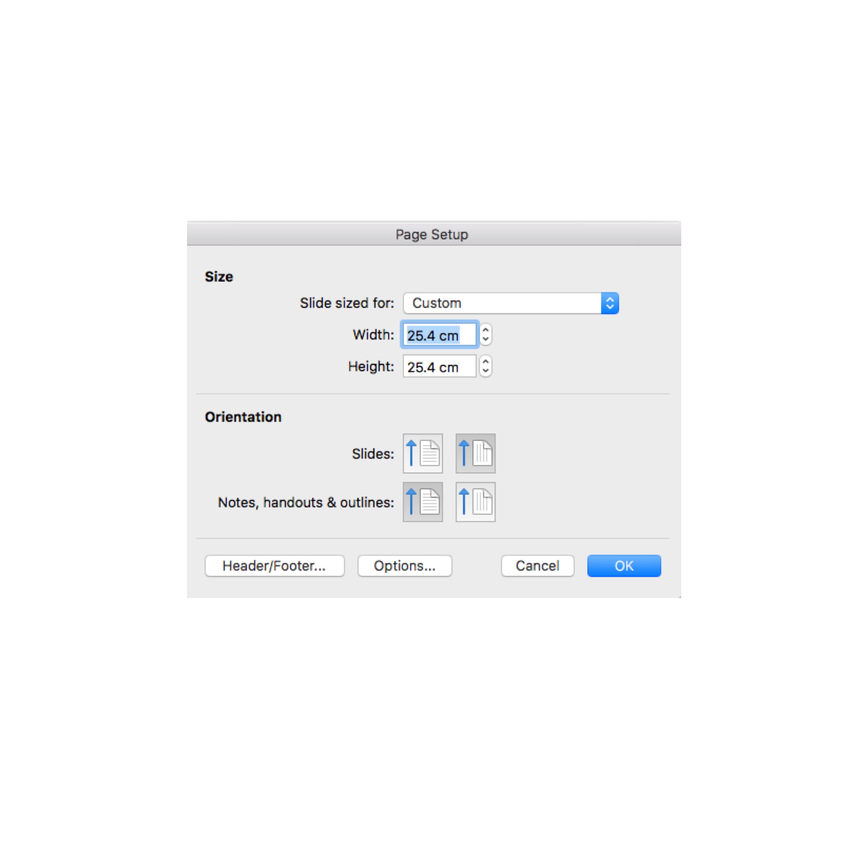
Task: Click the Page Setup title bar
Action: [432, 234]
